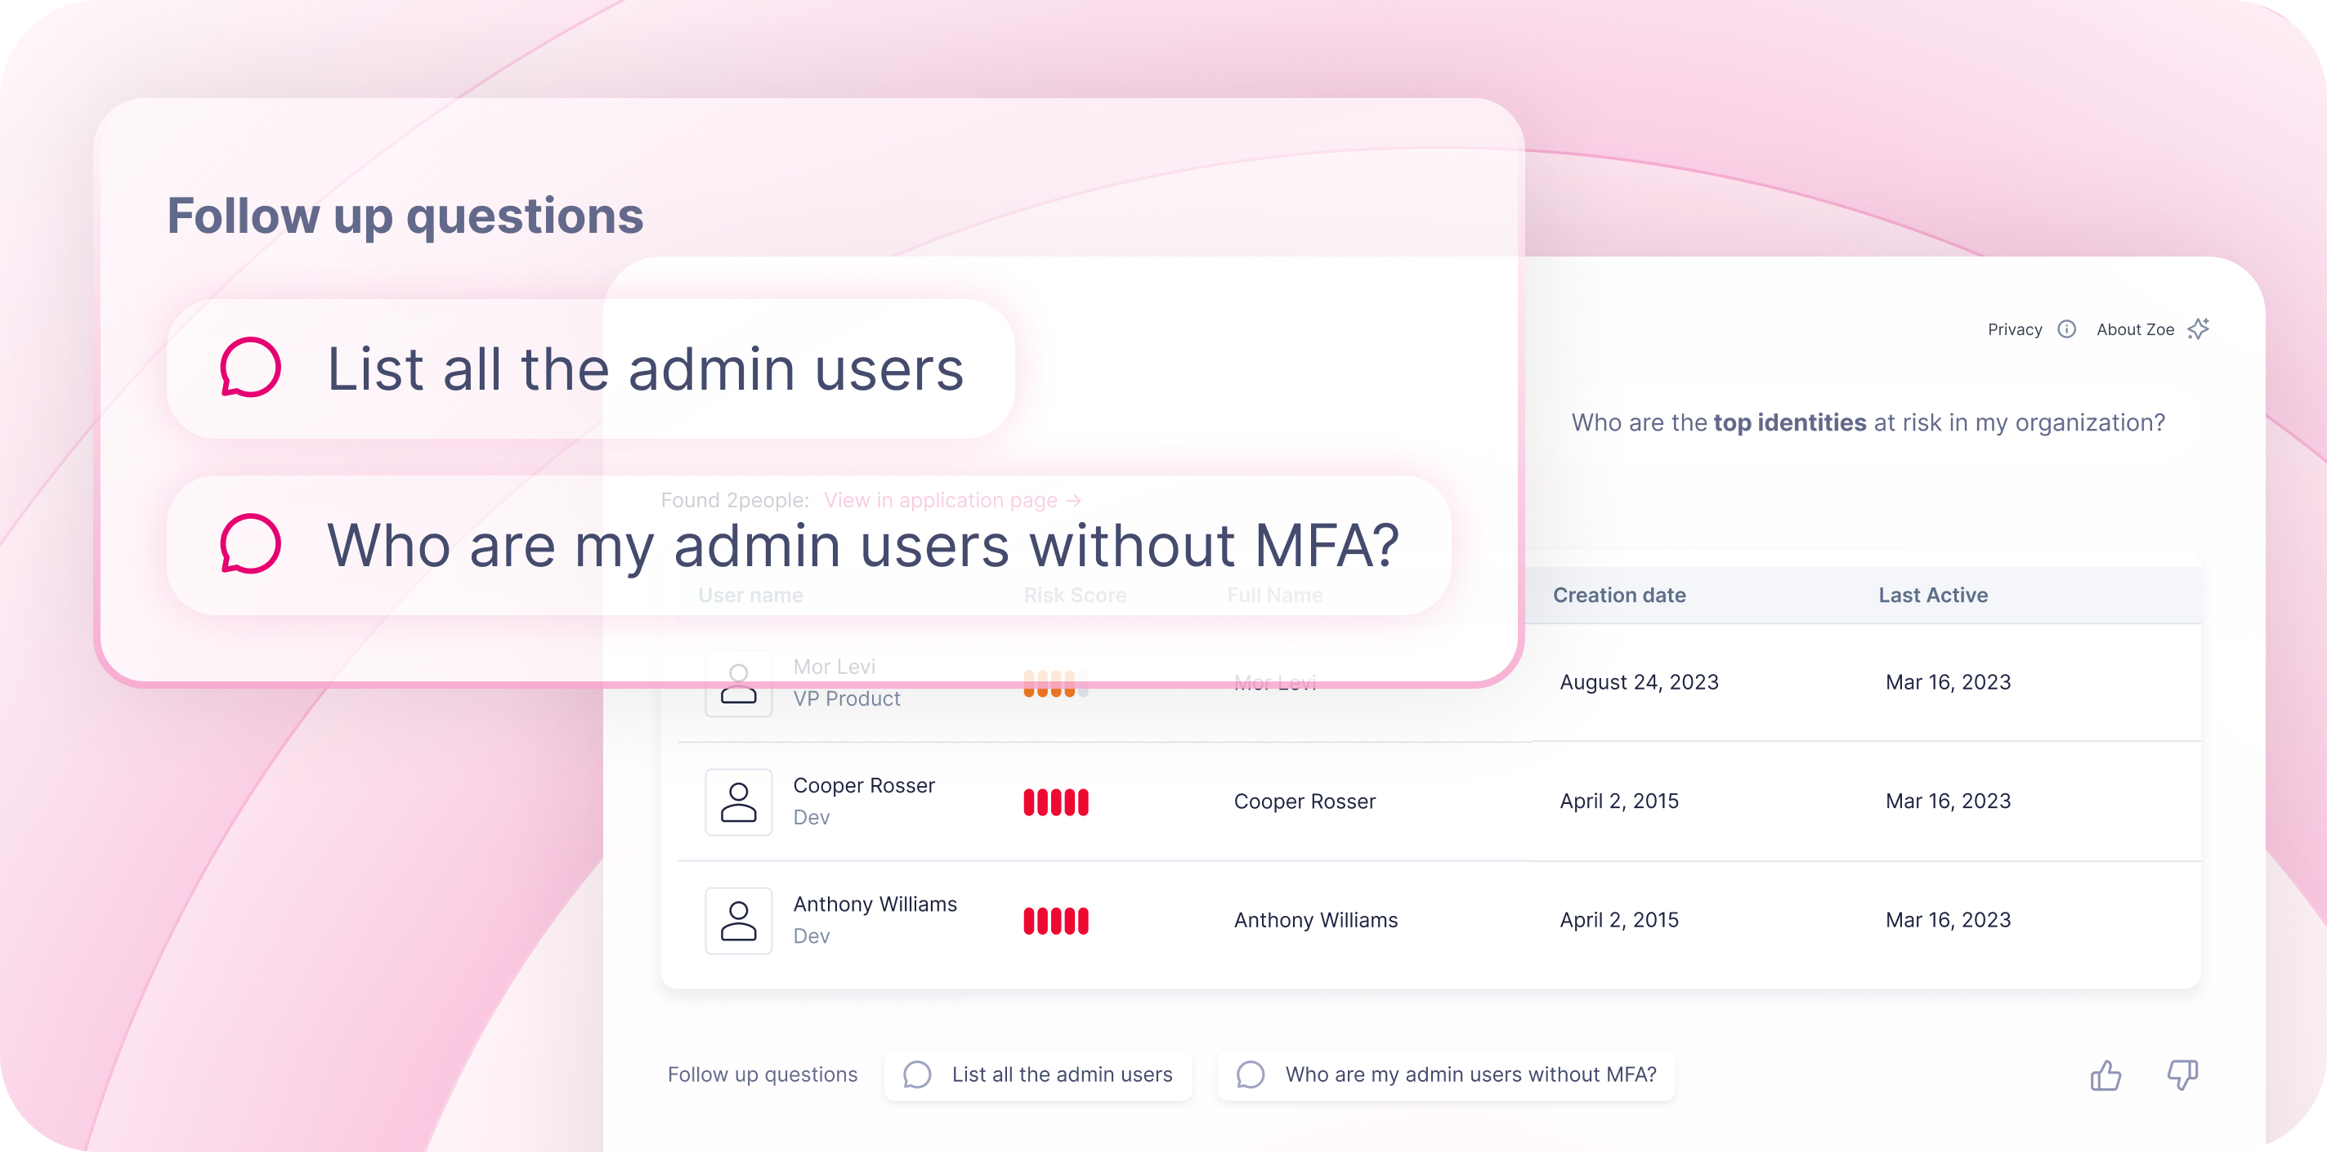
Task: Click Cooper Rosser's 'Mar 16, 2023' last active
Action: click(1948, 801)
